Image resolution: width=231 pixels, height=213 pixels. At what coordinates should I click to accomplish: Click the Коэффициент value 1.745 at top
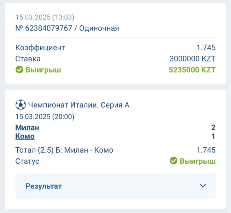tap(206, 48)
